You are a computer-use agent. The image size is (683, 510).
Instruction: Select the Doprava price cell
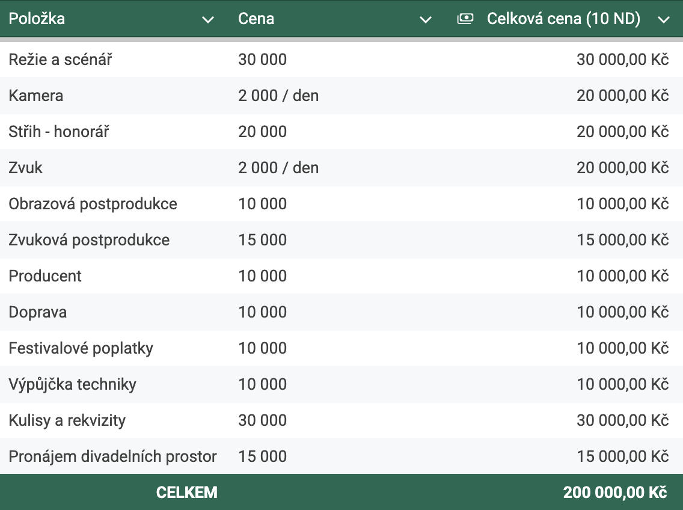[x=262, y=312]
